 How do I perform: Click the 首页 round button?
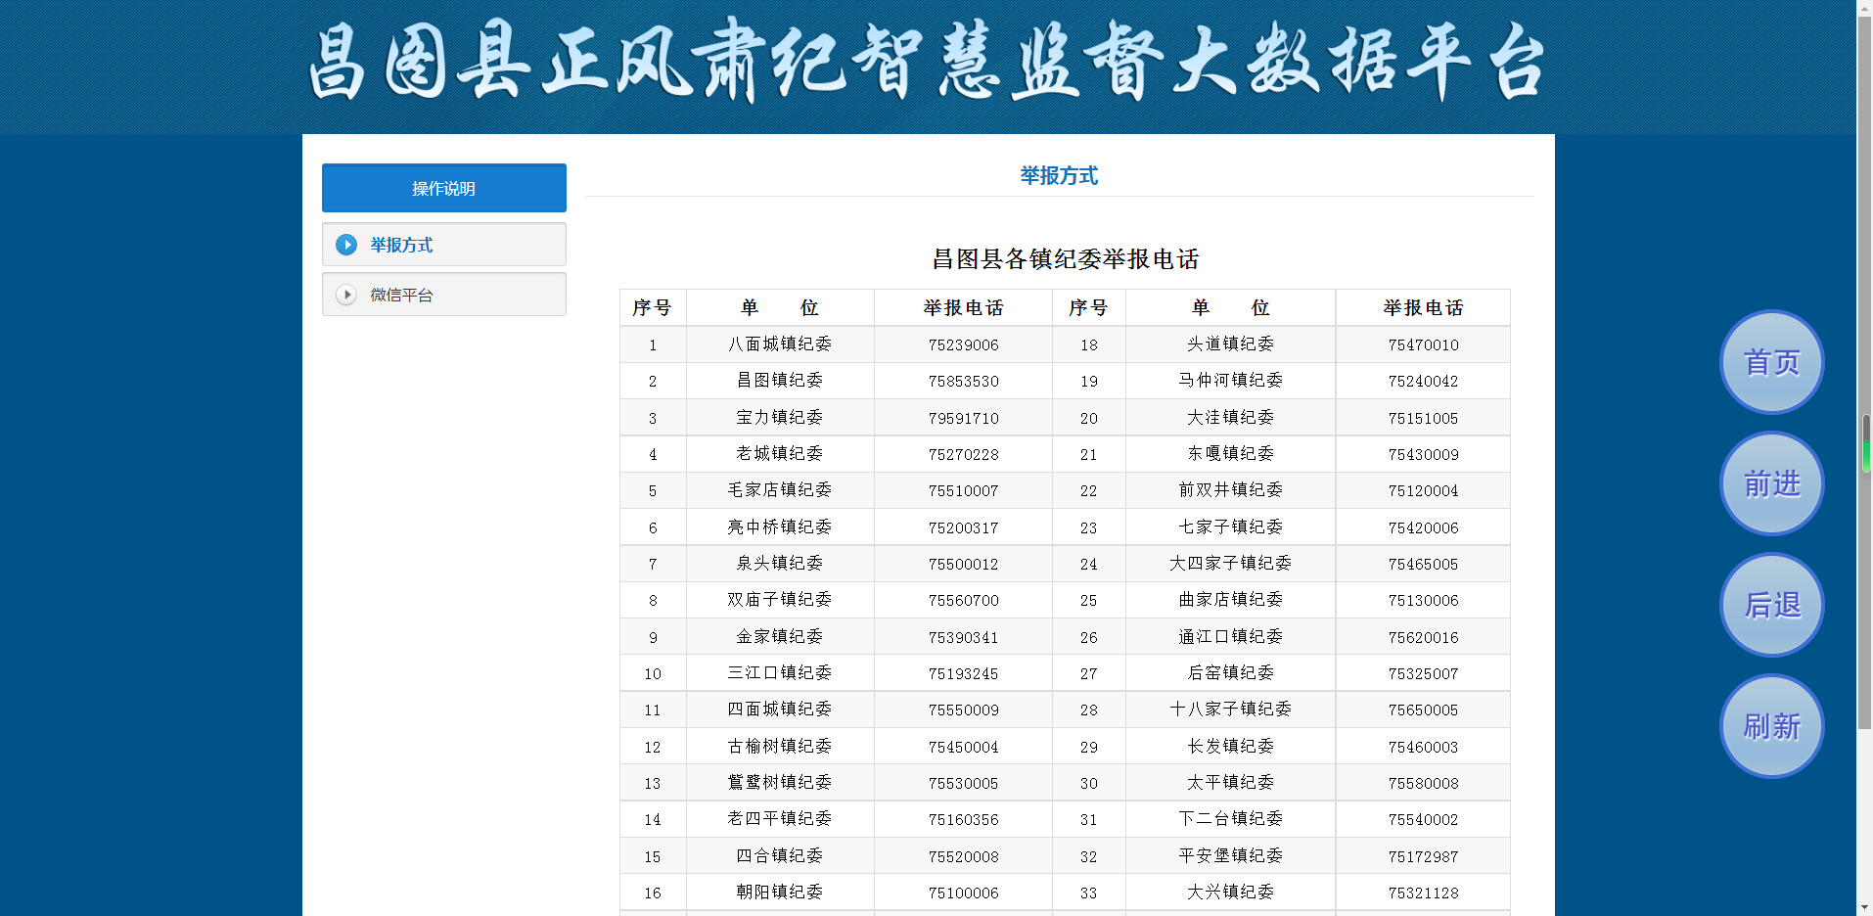click(1771, 362)
